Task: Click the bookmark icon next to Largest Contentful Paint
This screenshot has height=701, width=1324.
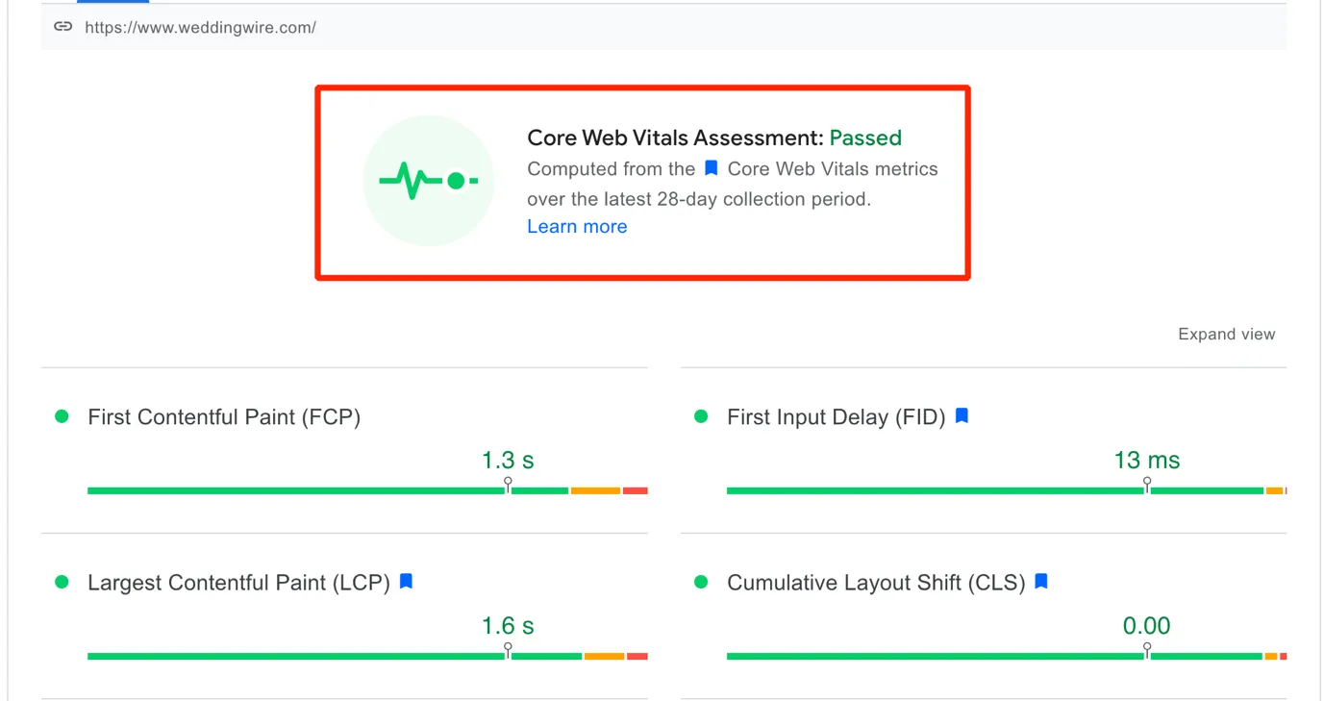Action: click(x=406, y=582)
